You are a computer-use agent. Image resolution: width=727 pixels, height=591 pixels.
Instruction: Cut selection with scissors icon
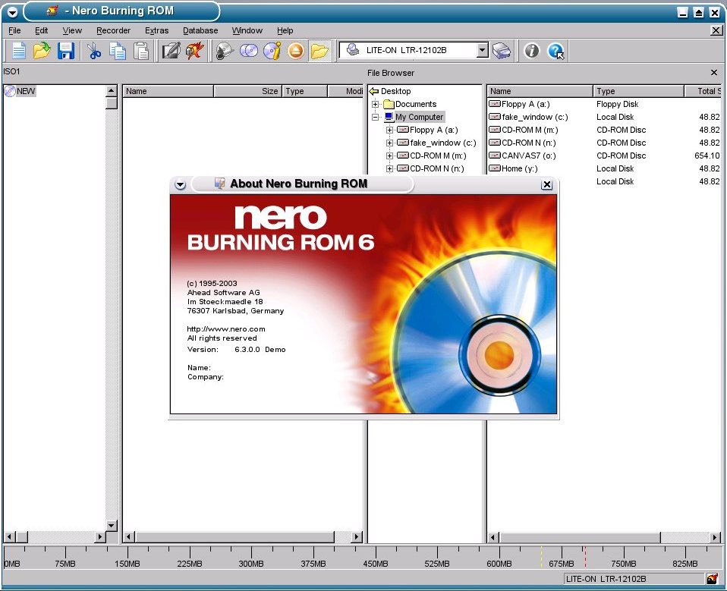pos(94,51)
